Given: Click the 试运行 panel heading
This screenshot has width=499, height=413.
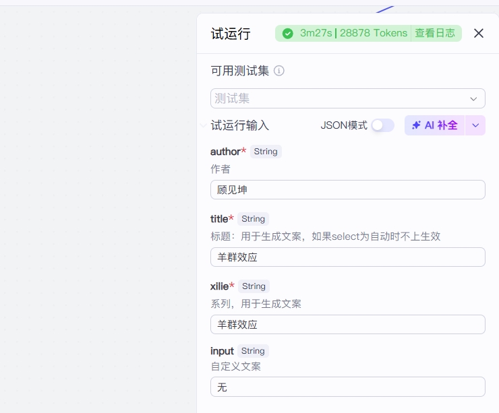Looking at the screenshot, I should [x=231, y=34].
